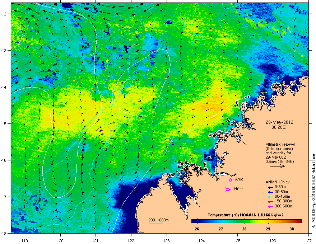Click the longitude axis label '124'

pos(202,240)
